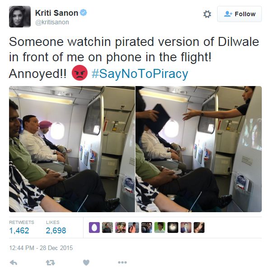The image size is (274, 273).
Task: Open the more options ellipsis icon
Action: 122,262
